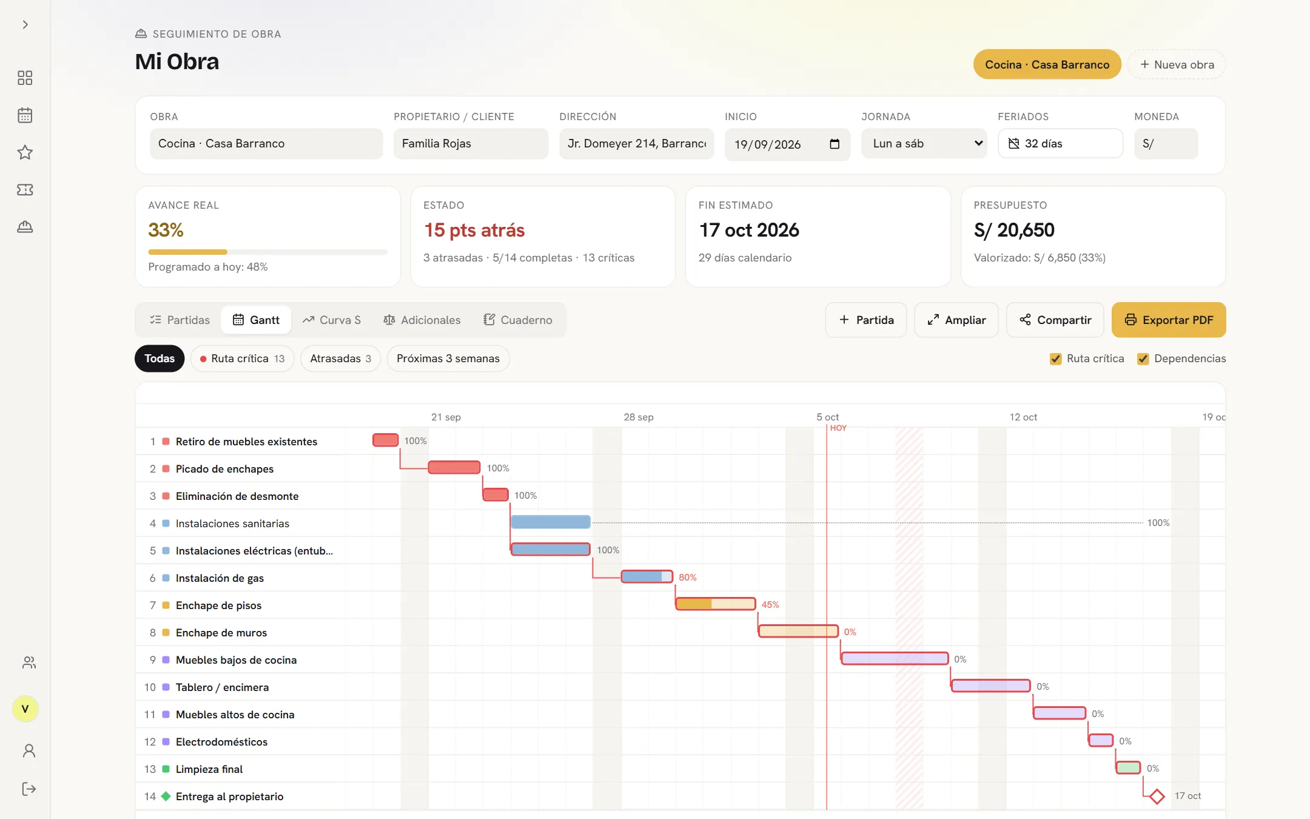
Task: Click the Enchape de pisos Gantt bar
Action: coord(716,604)
